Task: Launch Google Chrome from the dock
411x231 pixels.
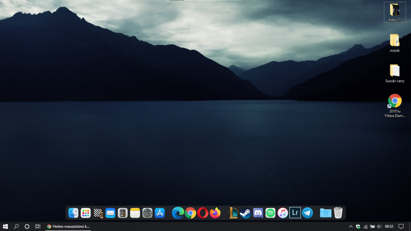Action: pos(190,213)
